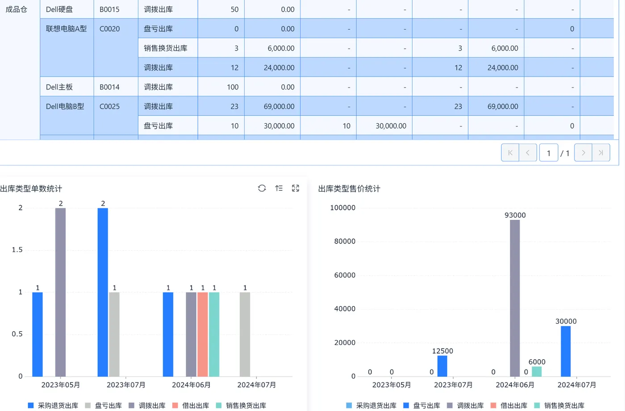Go to previous table page
Viewport: 625px width, 411px height.
pos(528,153)
